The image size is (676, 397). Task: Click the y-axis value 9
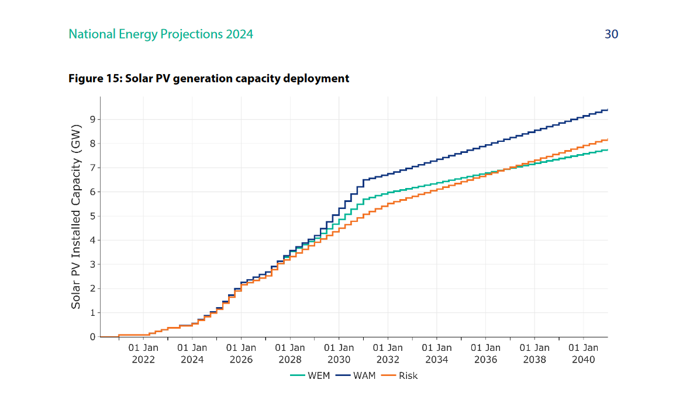tap(93, 119)
